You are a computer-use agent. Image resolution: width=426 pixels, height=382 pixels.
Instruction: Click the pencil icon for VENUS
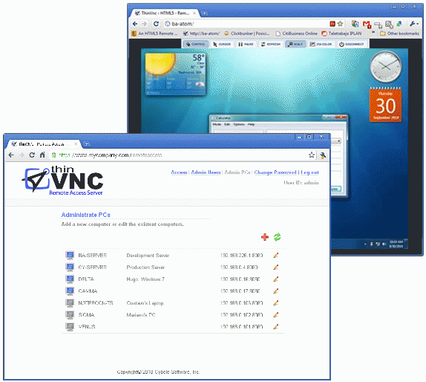pos(275,326)
